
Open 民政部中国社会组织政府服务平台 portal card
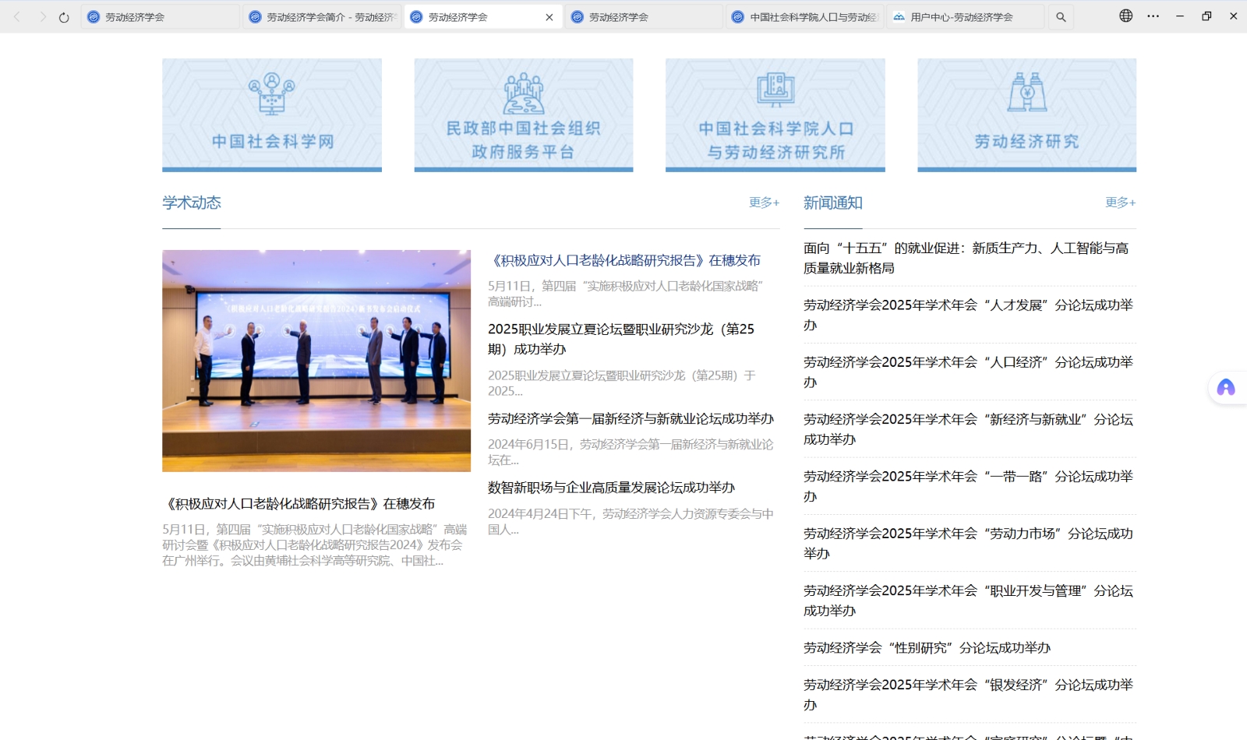click(x=523, y=114)
